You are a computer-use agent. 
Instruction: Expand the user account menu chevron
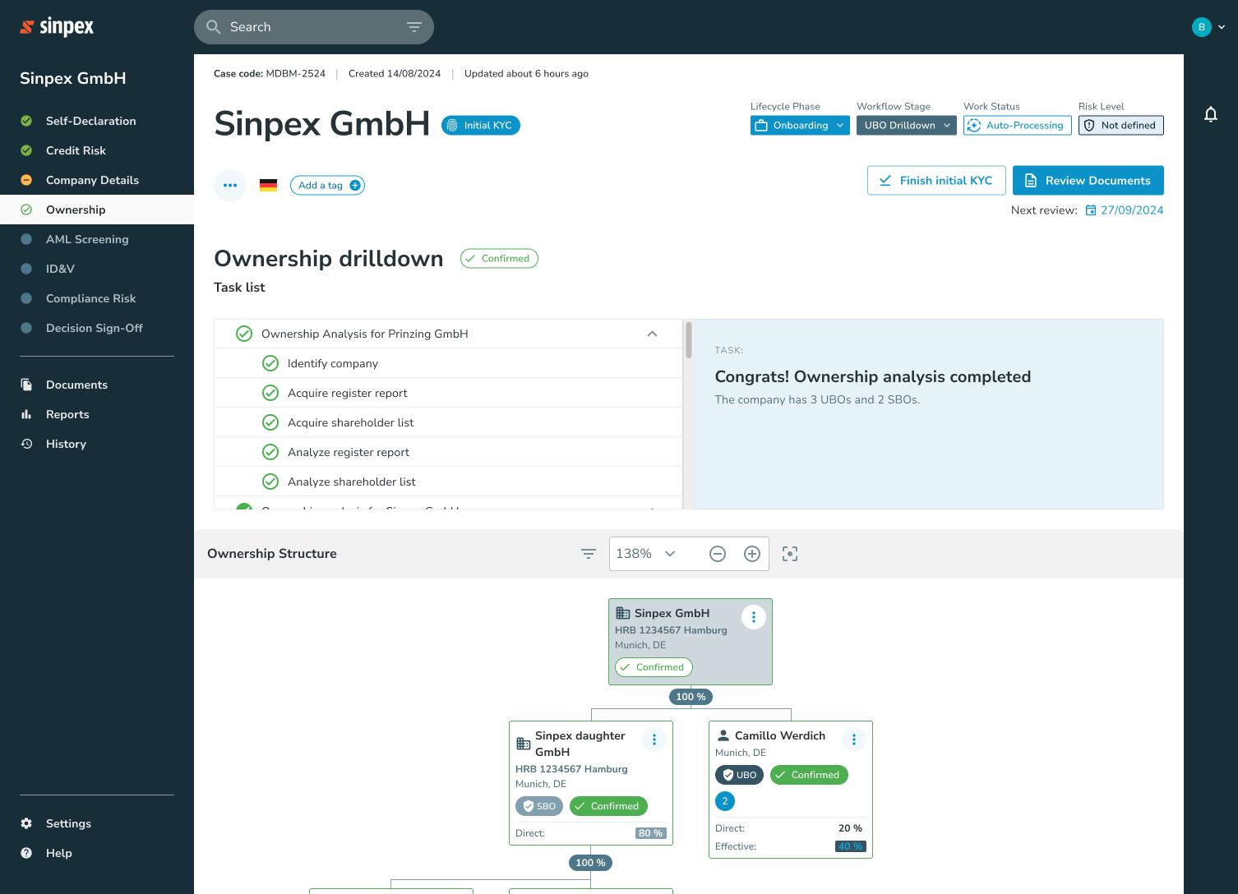pyautogui.click(x=1222, y=27)
